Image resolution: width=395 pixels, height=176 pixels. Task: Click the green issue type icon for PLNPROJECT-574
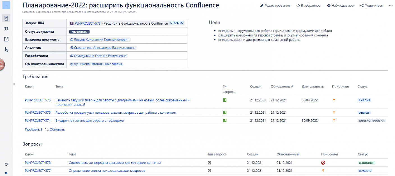[225, 120]
